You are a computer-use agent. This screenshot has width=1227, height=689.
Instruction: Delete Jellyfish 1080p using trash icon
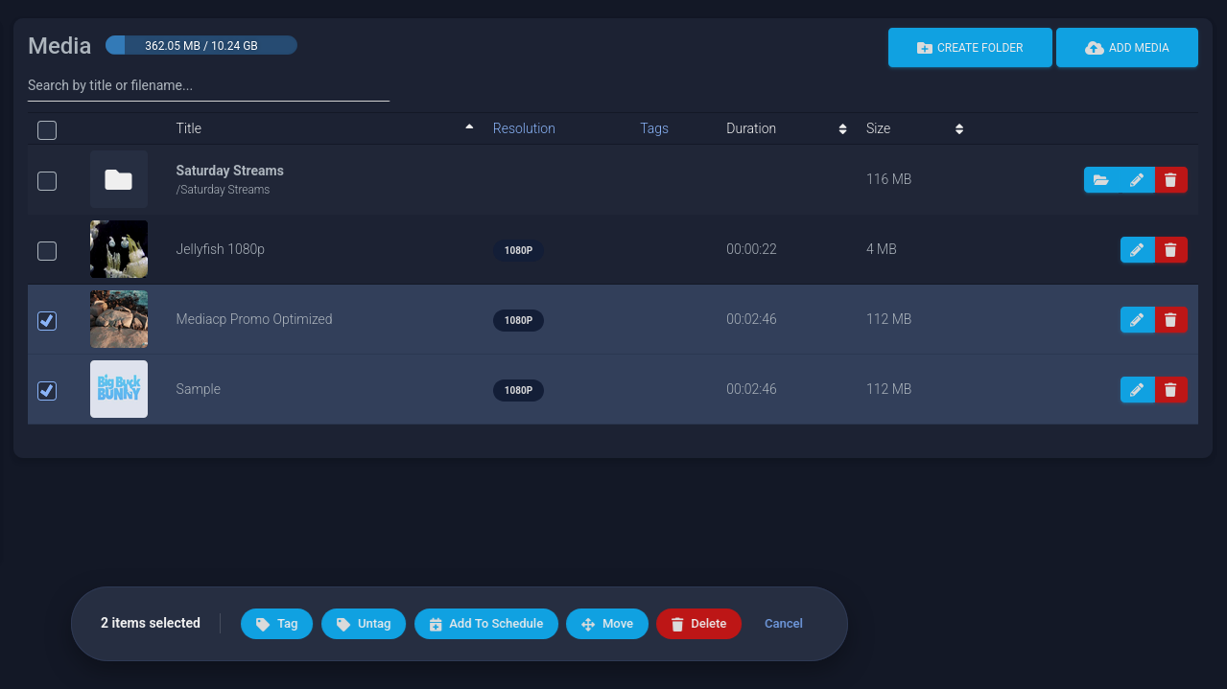tap(1170, 250)
